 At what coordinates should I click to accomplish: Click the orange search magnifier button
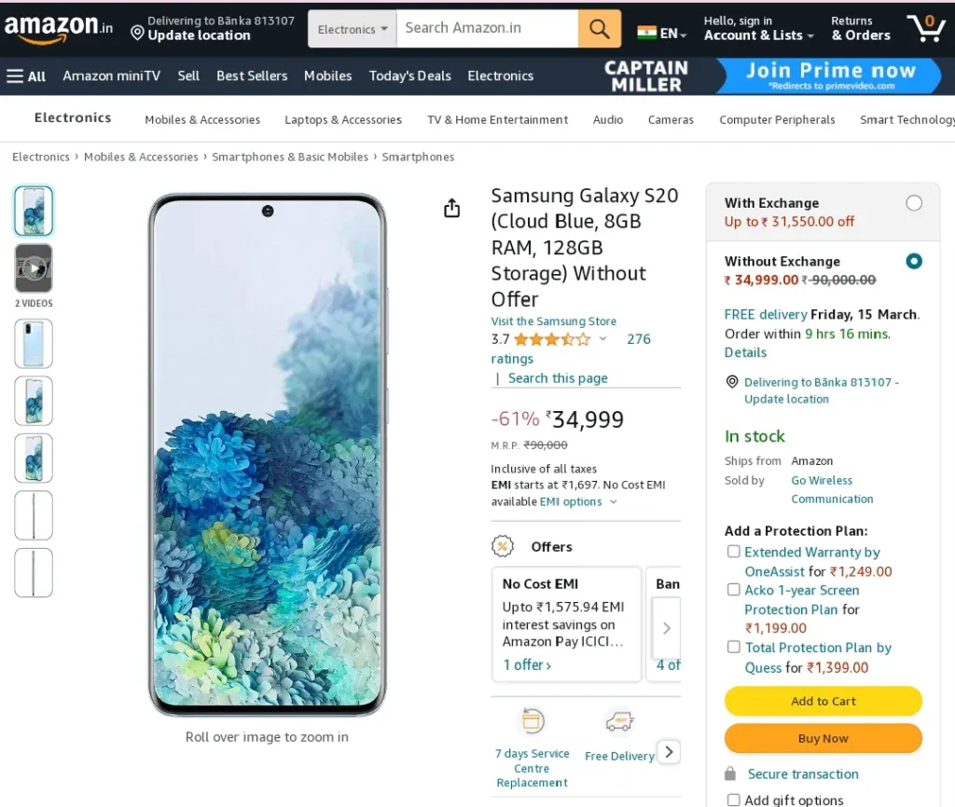pyautogui.click(x=600, y=29)
